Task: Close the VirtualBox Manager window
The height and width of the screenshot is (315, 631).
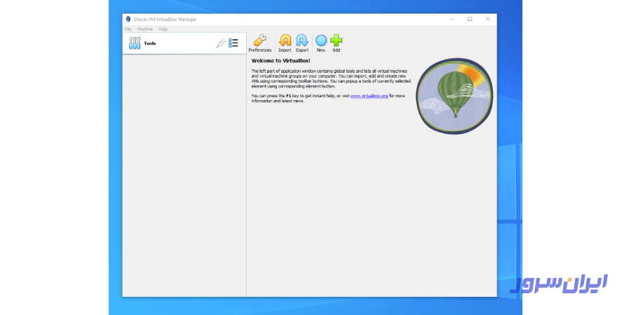Action: 488,20
